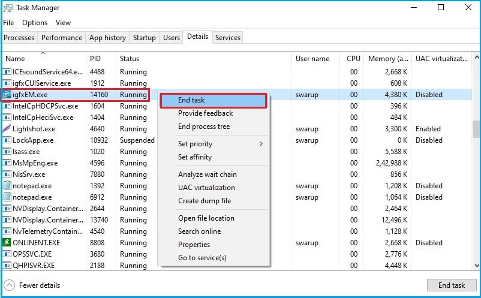
Task: Switch to the Users tab
Action: (x=171, y=38)
